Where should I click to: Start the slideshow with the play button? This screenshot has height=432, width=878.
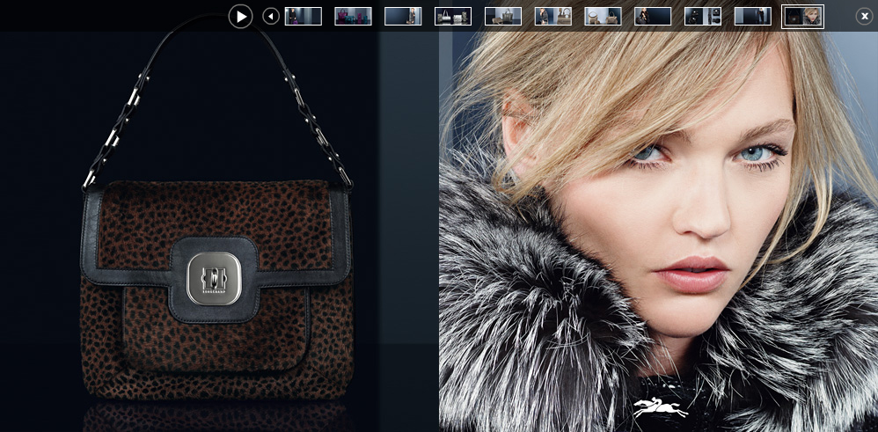(240, 16)
